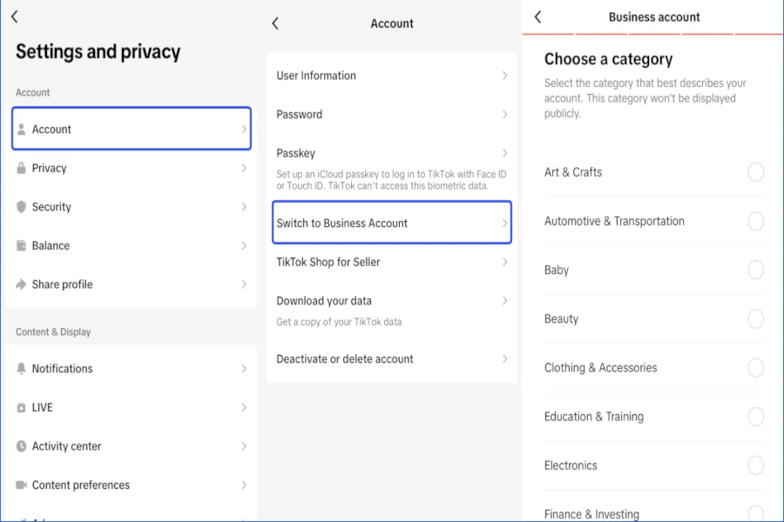The width and height of the screenshot is (784, 522).
Task: Click the bell icon beside Notifications
Action: click(21, 369)
